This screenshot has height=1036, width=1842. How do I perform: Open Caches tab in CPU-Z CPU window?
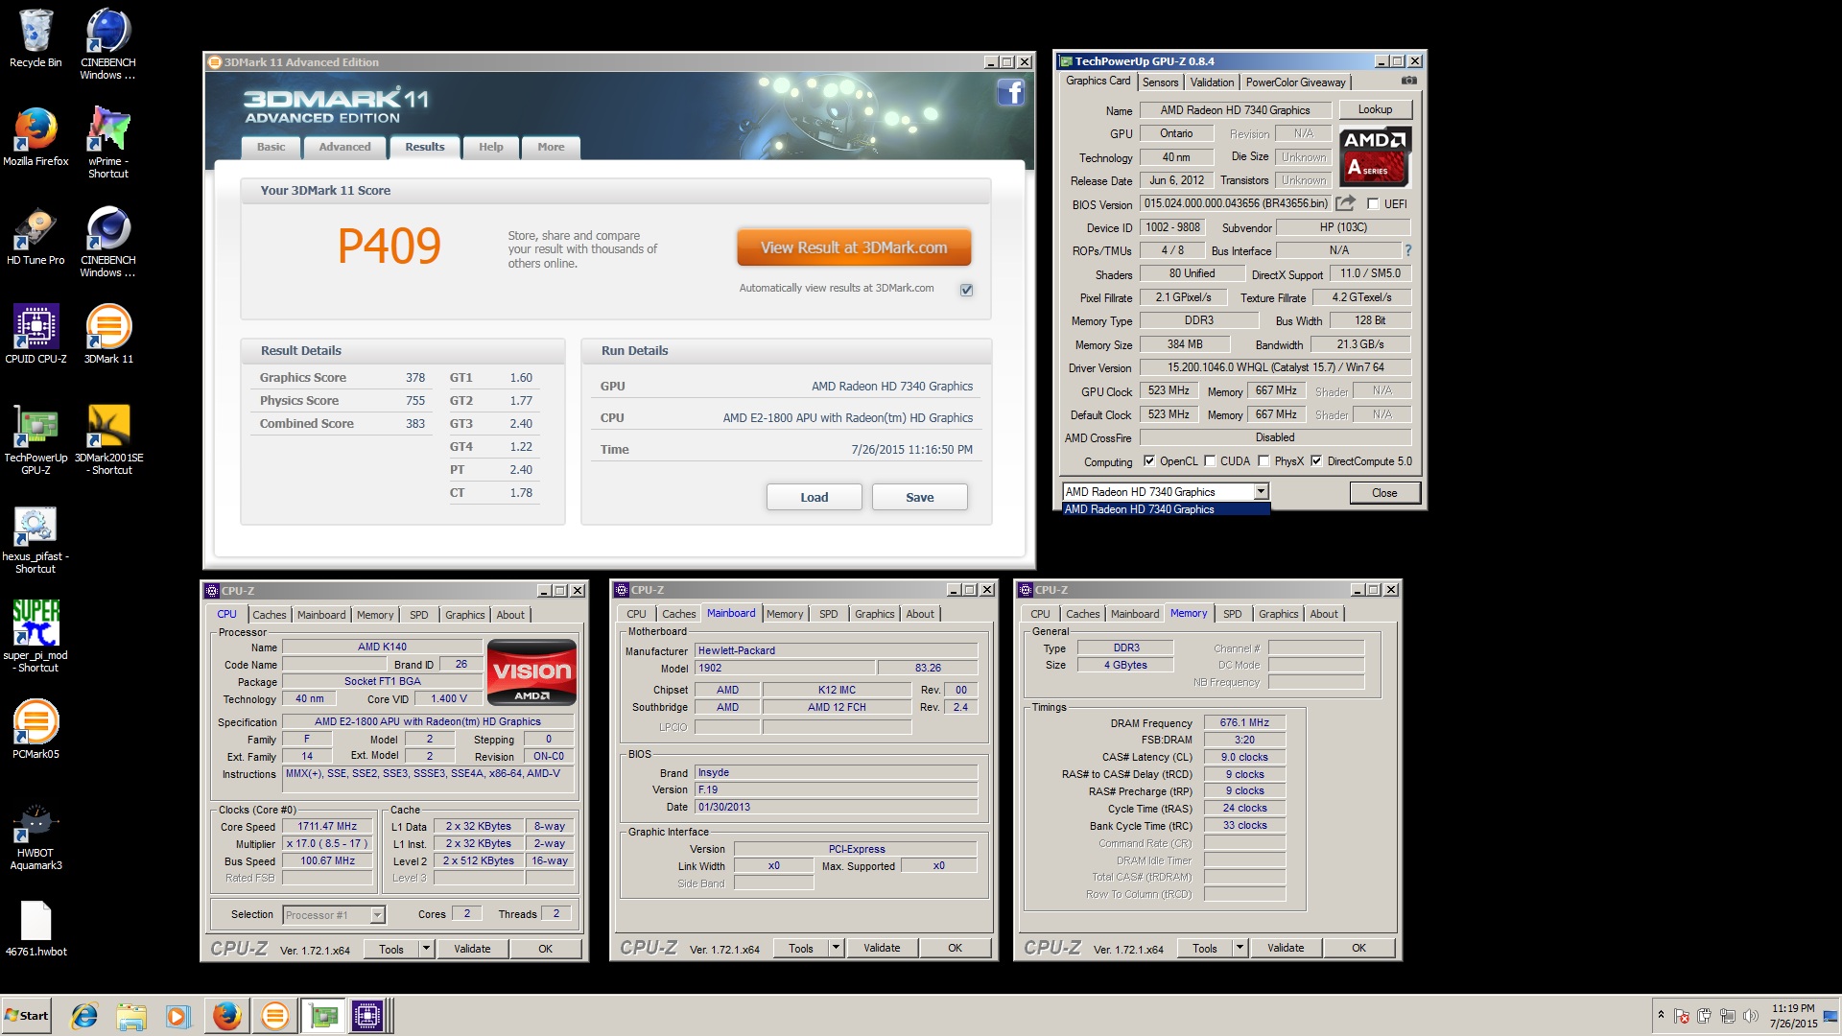[x=269, y=615]
